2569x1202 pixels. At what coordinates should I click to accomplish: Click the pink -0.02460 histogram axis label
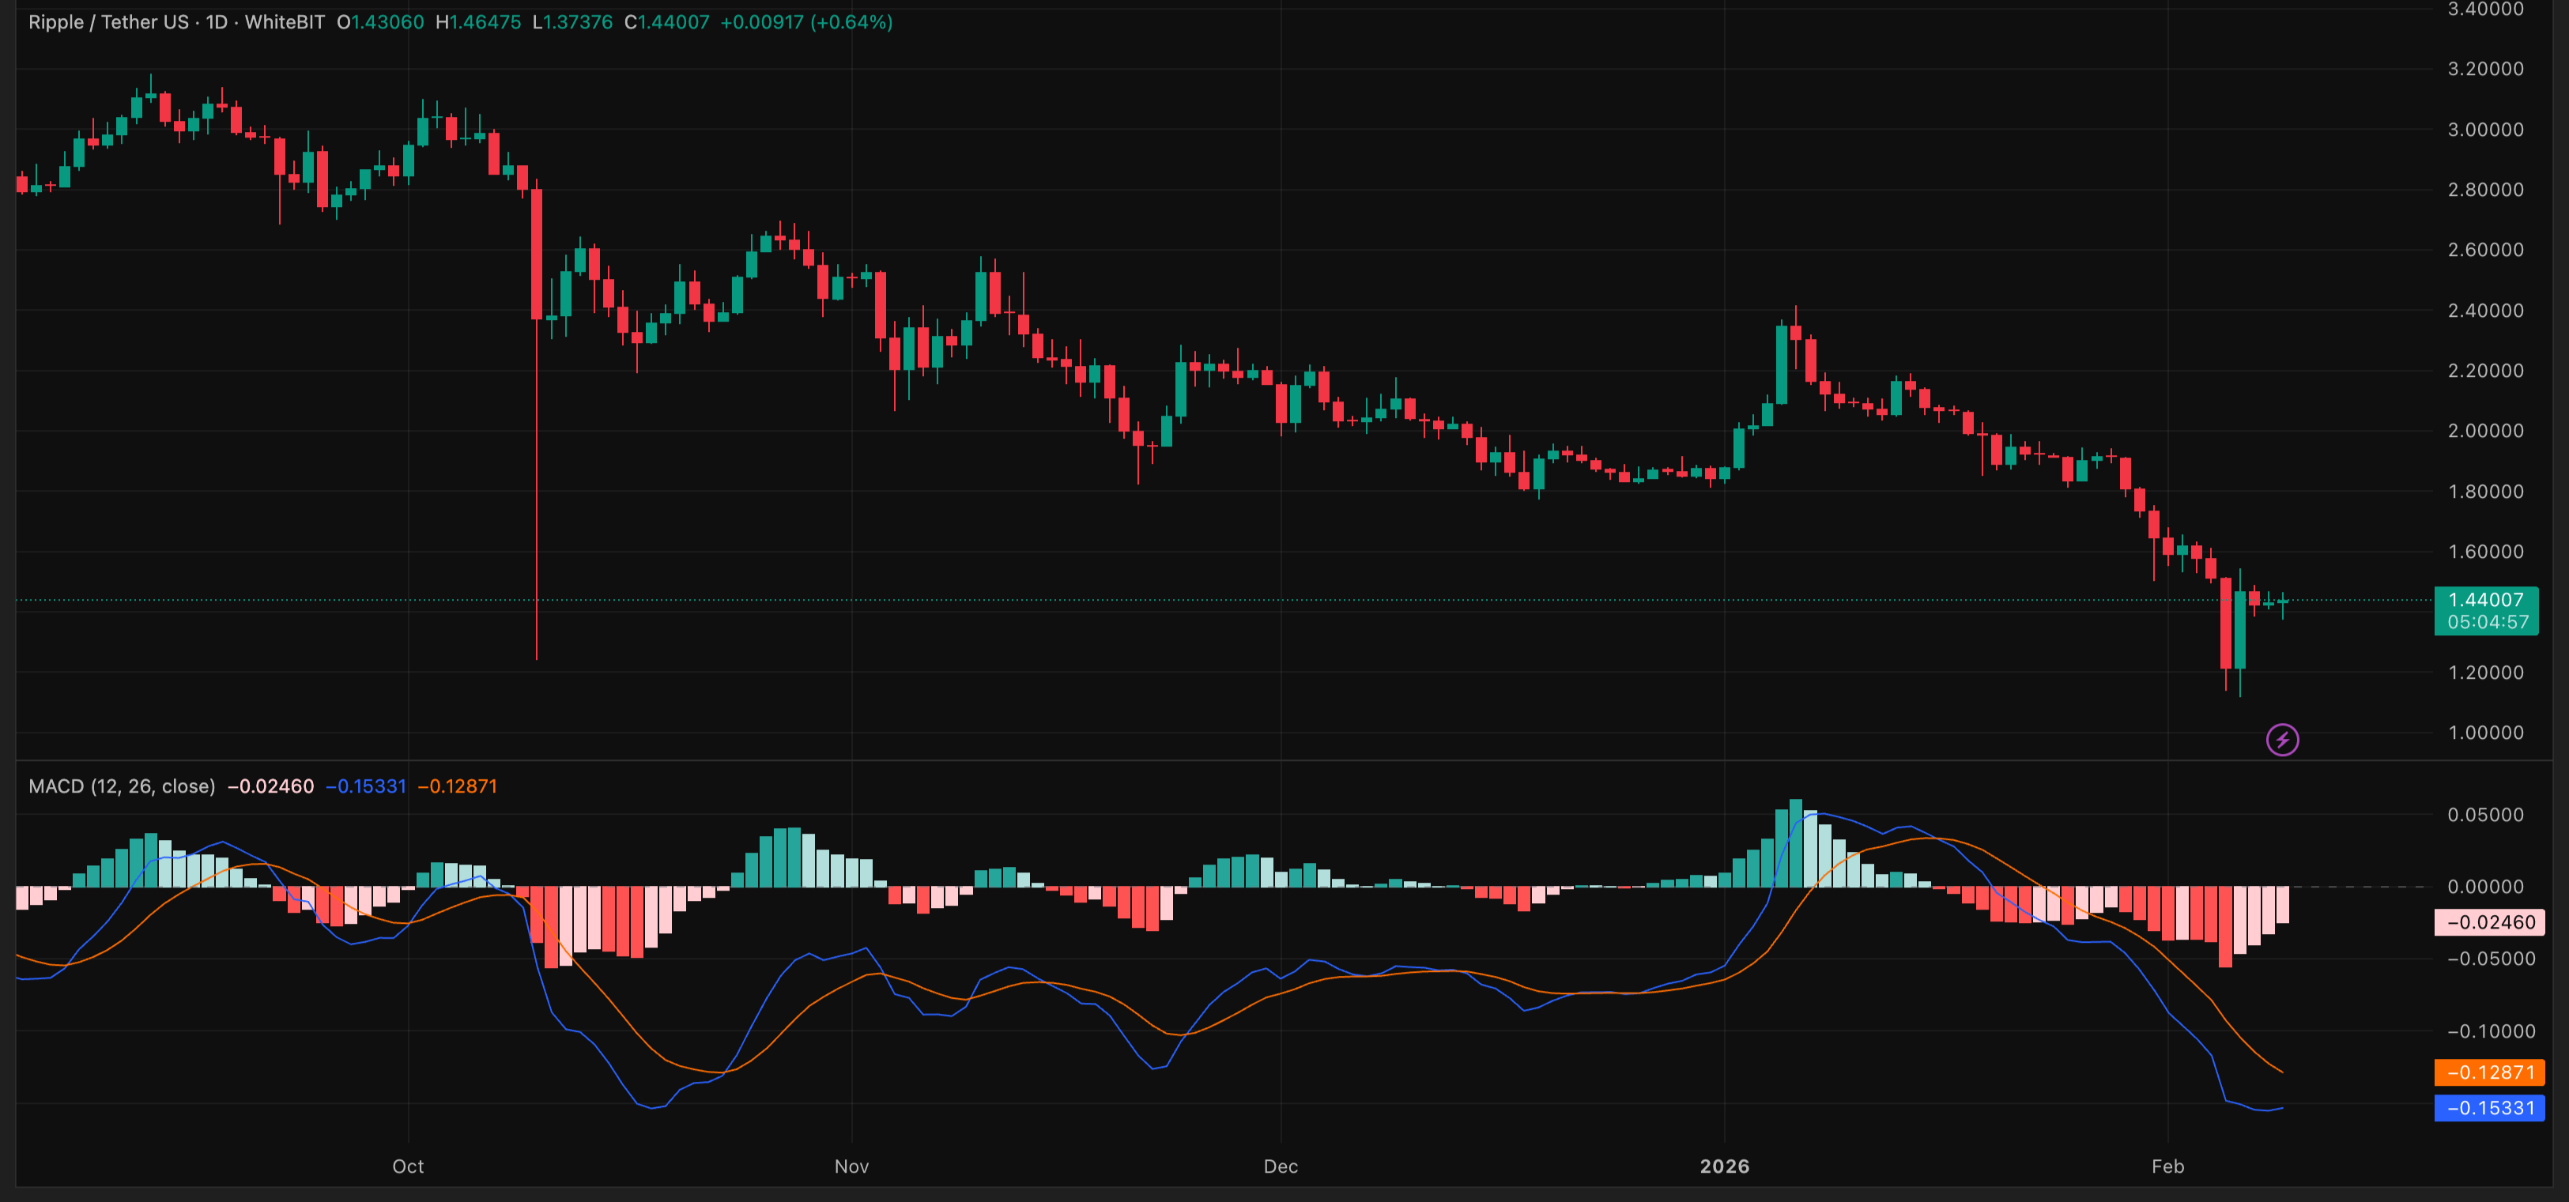point(2490,922)
